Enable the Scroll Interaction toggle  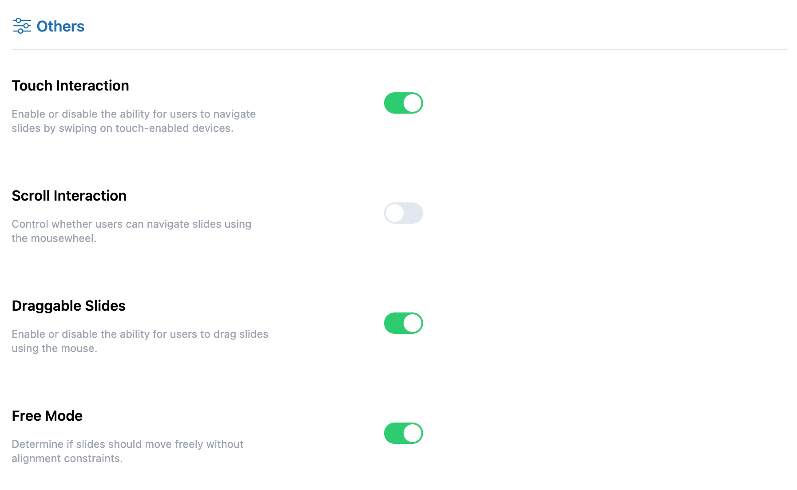coord(403,213)
